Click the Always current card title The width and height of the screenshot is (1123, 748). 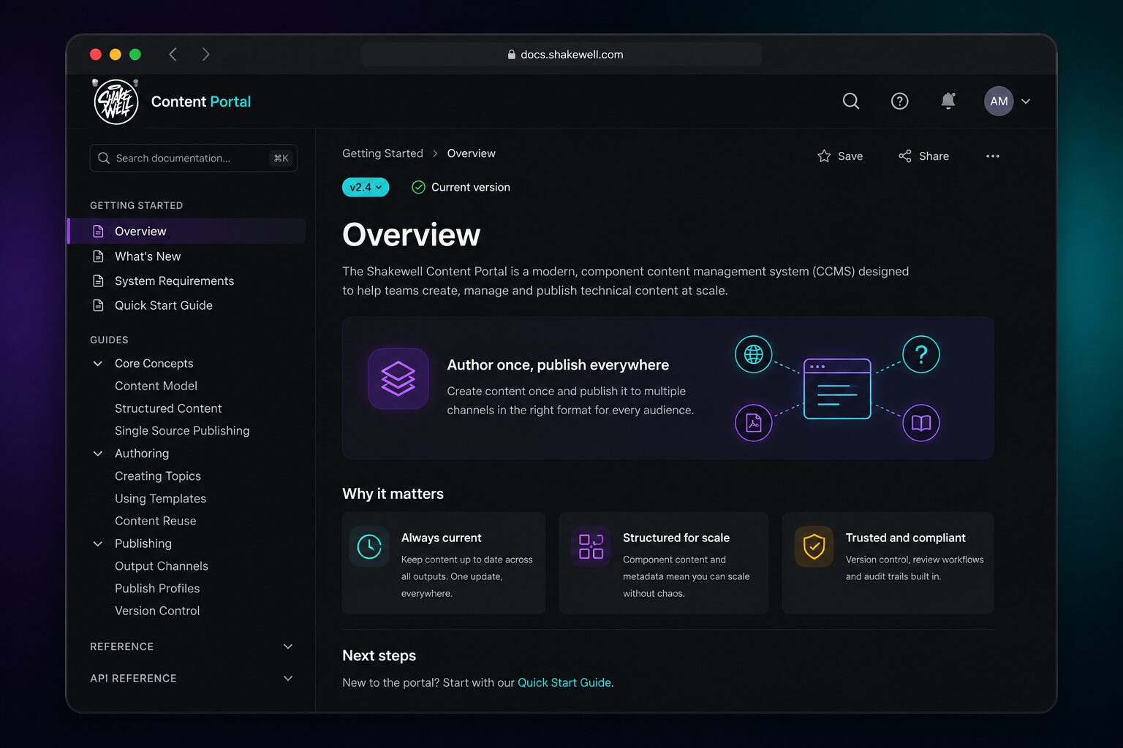coord(441,538)
